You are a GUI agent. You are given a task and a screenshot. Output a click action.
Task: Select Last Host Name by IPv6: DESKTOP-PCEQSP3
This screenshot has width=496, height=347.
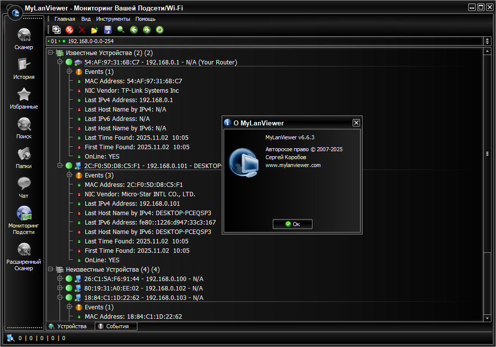coord(148,231)
